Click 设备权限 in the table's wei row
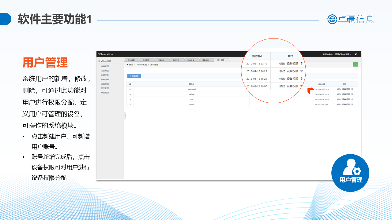392x220 pixels. coord(346,99)
